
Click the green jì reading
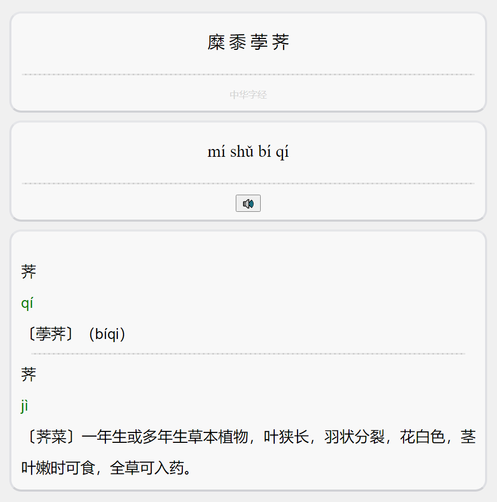[x=24, y=406]
